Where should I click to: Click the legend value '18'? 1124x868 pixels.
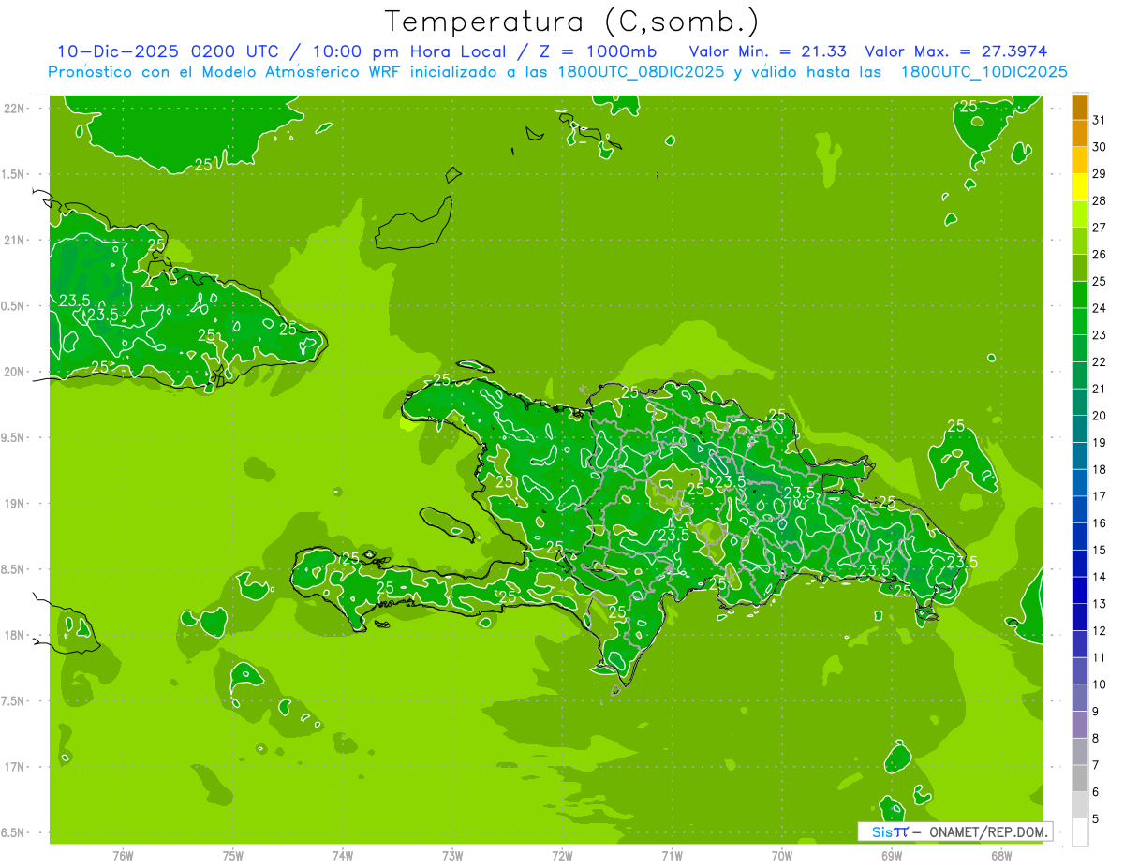1099,469
